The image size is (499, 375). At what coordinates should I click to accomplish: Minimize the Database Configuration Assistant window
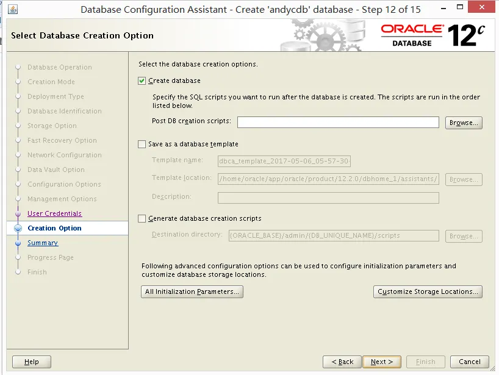443,9
